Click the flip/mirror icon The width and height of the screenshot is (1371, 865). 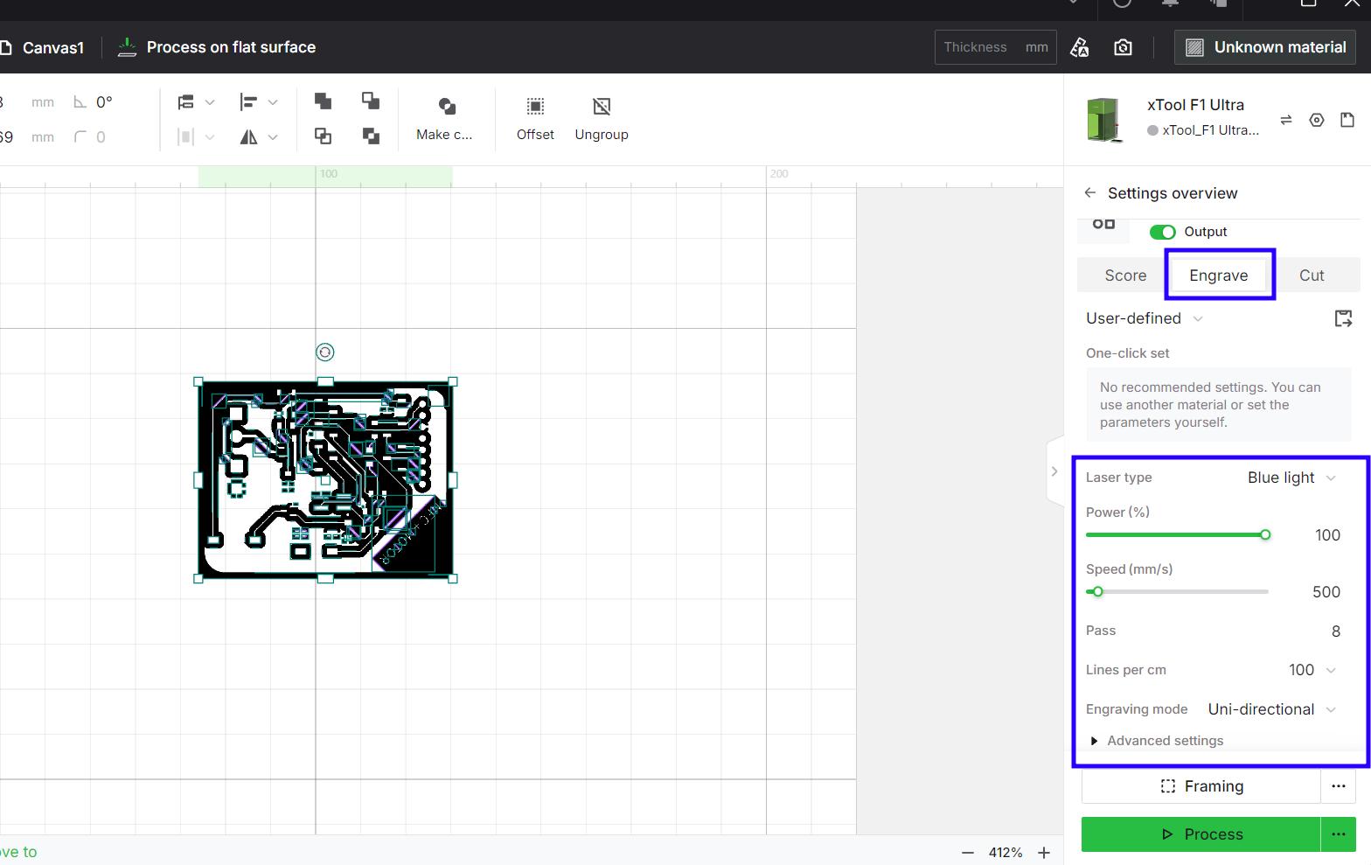(249, 137)
